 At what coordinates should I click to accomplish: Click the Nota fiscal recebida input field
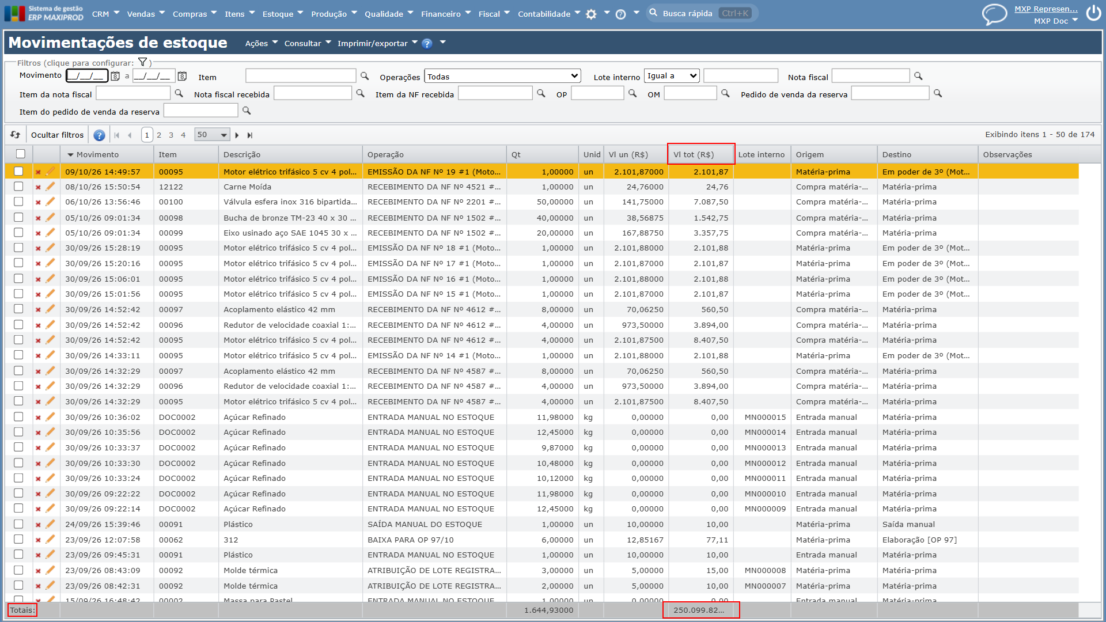[x=313, y=93]
